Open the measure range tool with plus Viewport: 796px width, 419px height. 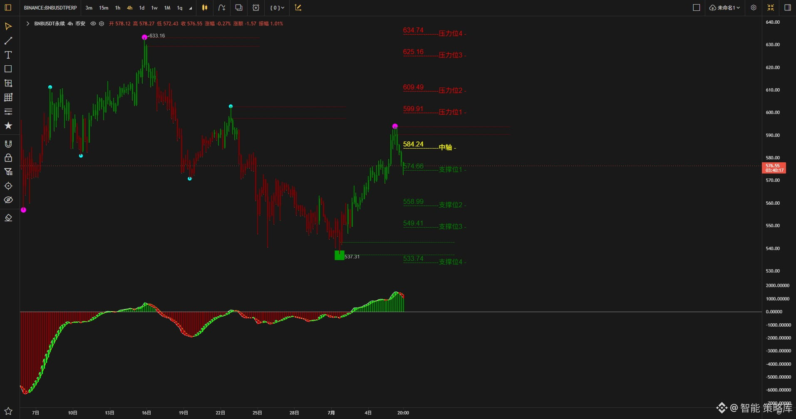click(x=8, y=83)
